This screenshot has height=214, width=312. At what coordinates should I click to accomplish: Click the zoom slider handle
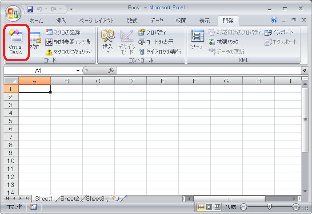(x=269, y=207)
